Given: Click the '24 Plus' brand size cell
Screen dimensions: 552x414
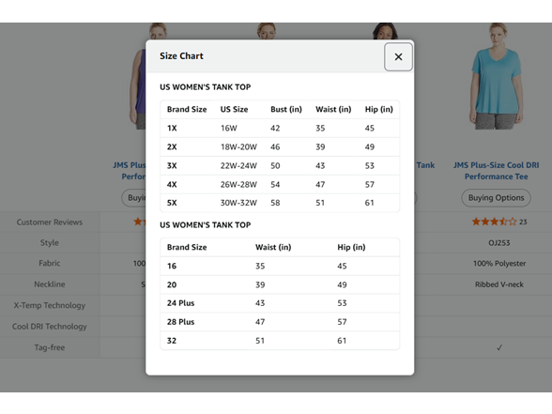Looking at the screenshot, I should pos(180,303).
